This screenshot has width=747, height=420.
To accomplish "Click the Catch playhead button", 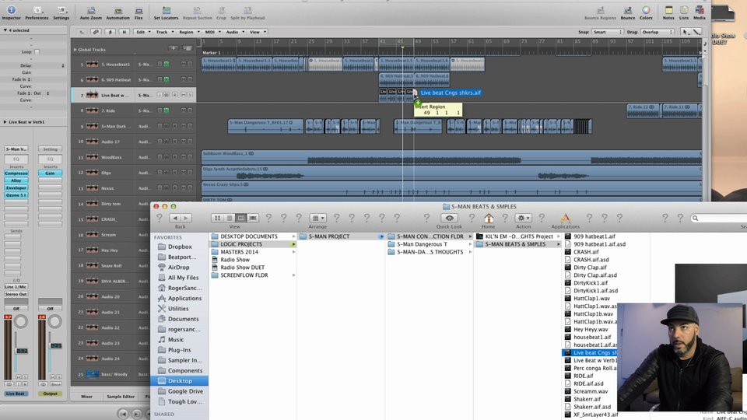I will pos(110,32).
